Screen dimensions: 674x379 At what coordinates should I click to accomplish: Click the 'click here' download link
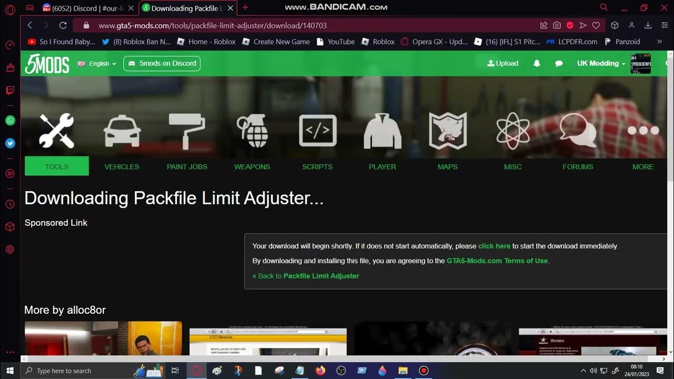coord(494,246)
